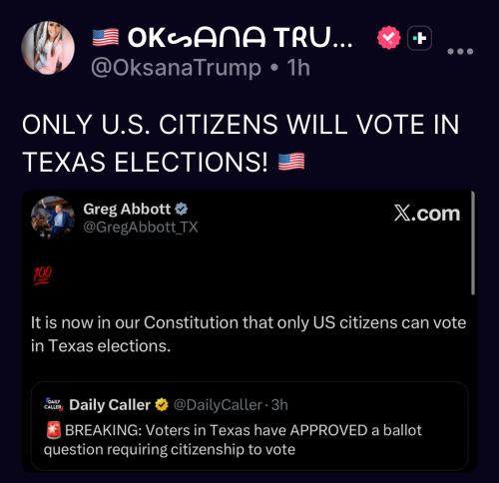The width and height of the screenshot is (499, 483).
Task: Click the American flag before the name
Action: 106,37
